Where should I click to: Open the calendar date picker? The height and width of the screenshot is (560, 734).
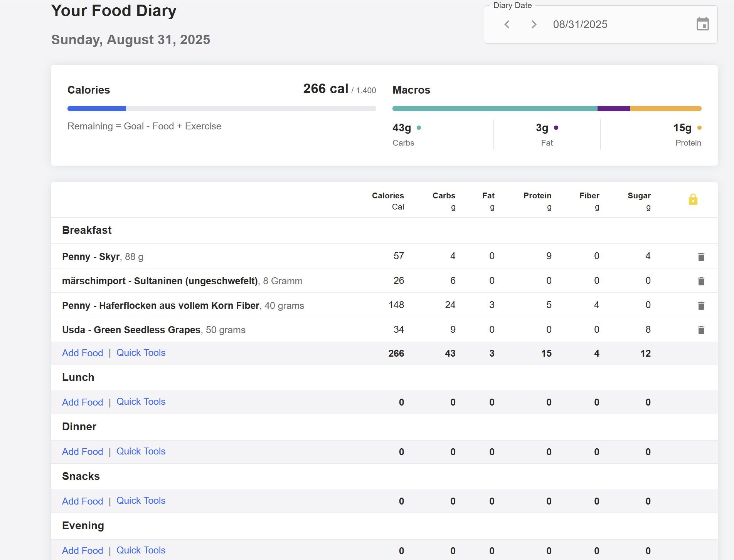pos(702,24)
